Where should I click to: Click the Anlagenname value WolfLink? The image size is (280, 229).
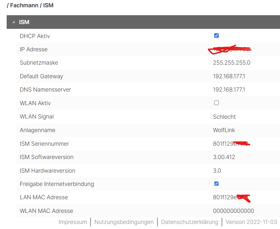point(224,130)
